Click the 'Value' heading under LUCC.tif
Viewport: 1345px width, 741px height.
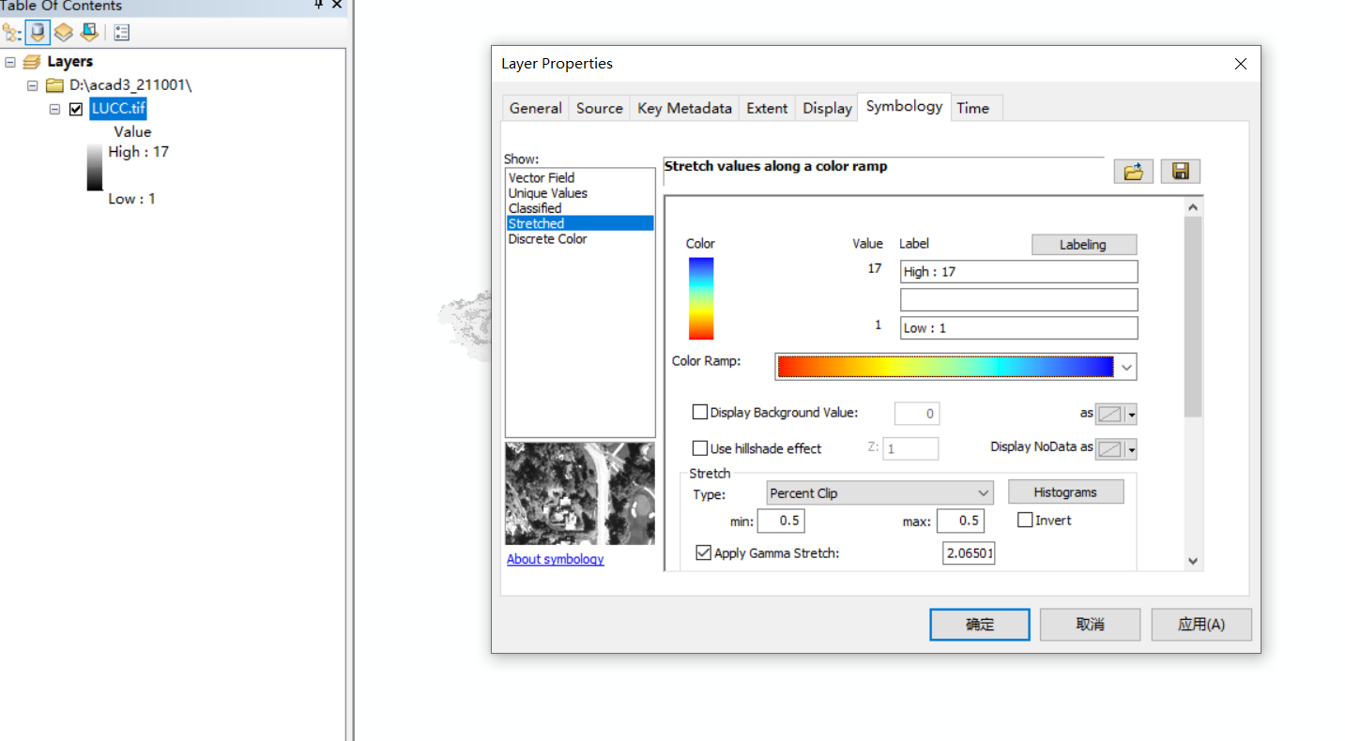(132, 132)
